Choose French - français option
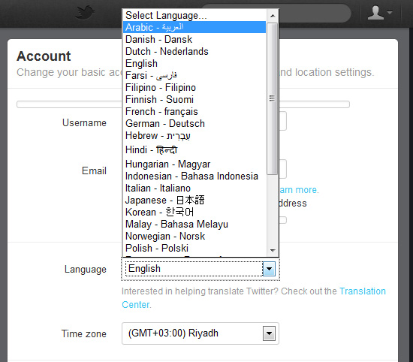This screenshot has width=413, height=362. tap(194, 111)
